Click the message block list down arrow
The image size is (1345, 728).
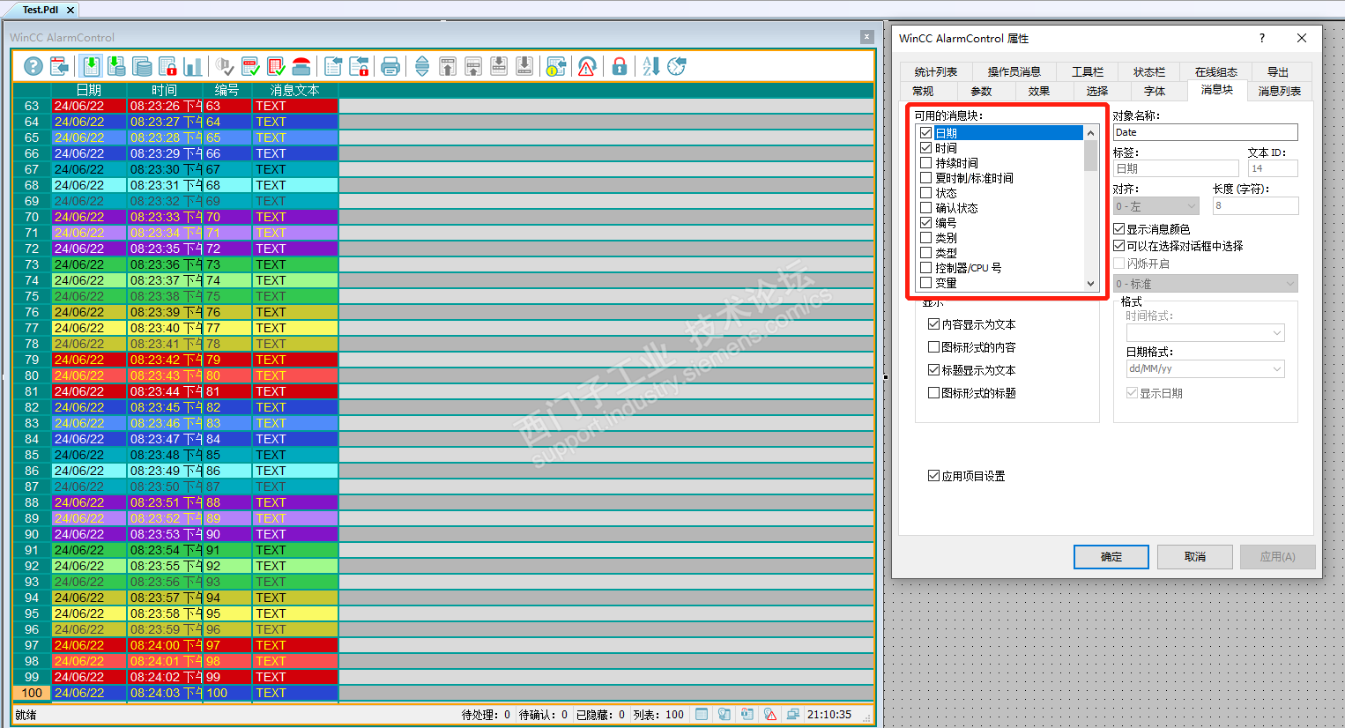pos(1091,284)
